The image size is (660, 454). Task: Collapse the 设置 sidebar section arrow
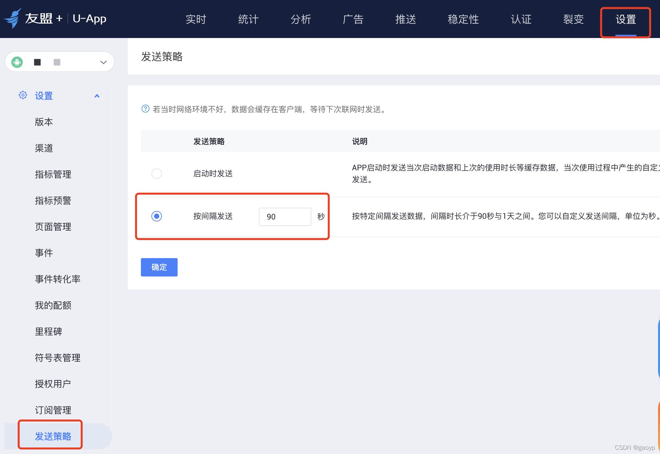pyautogui.click(x=97, y=96)
